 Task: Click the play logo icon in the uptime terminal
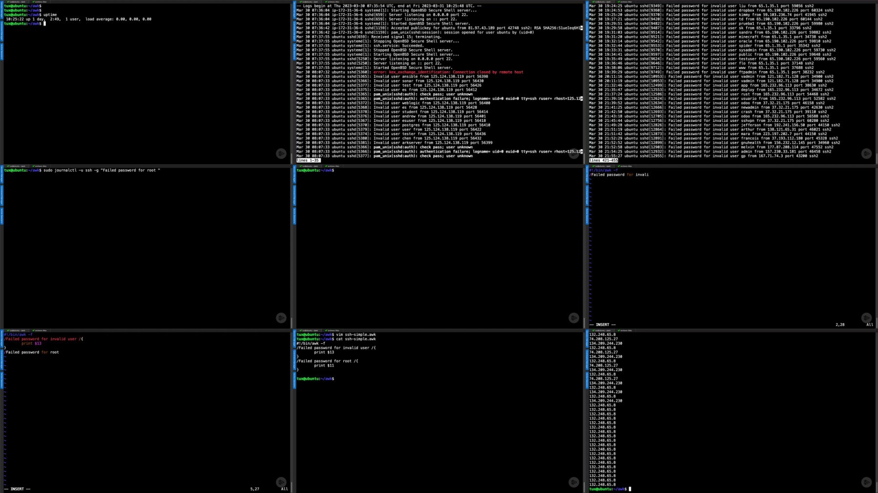coord(281,154)
